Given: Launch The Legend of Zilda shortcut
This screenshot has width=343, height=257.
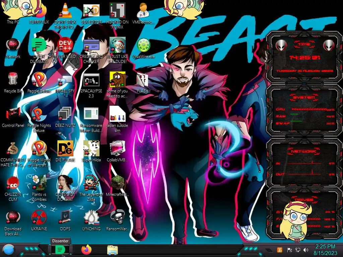Looking at the screenshot, I should tap(91, 188).
